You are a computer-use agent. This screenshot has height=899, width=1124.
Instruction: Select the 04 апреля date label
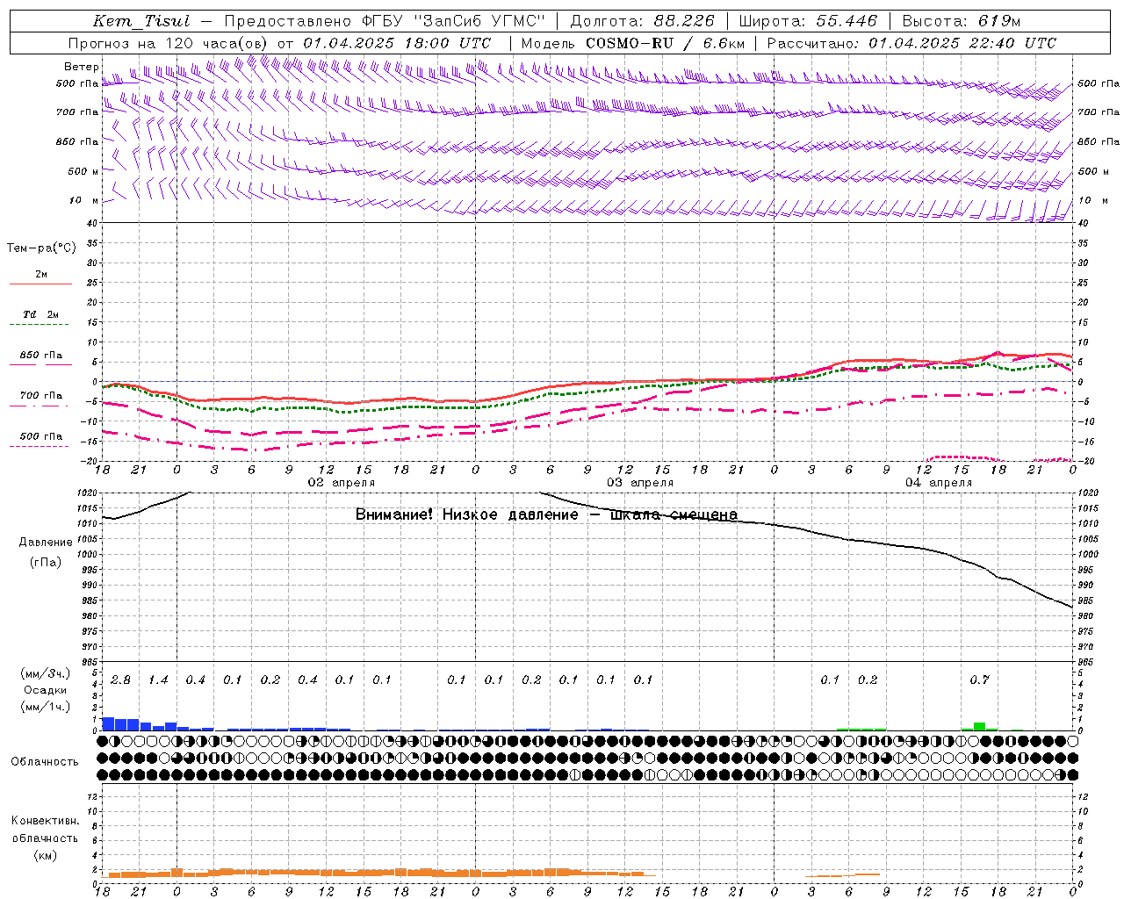pyautogui.click(x=939, y=483)
